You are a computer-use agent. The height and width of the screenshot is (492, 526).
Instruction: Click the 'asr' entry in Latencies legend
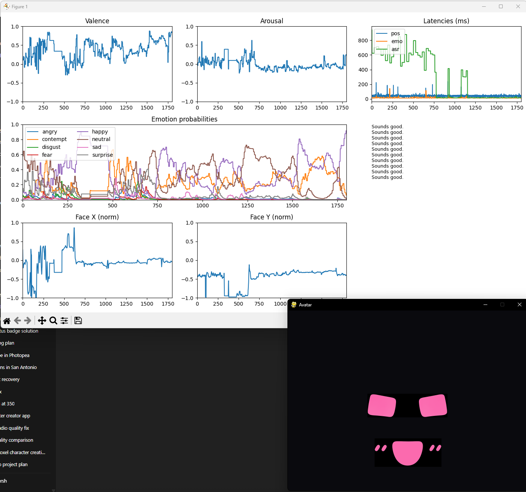pos(395,49)
